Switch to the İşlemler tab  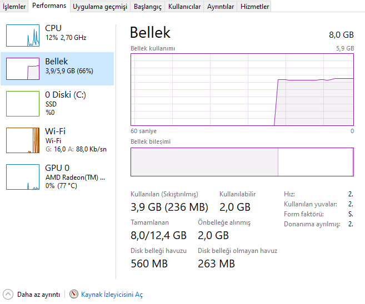click(14, 7)
